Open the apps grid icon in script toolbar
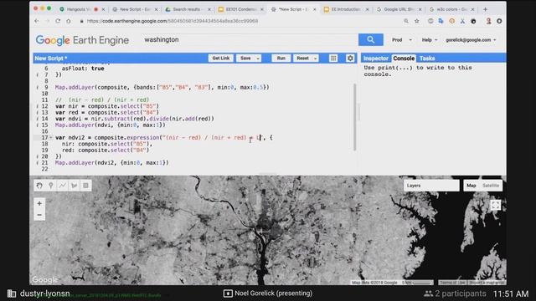The image size is (536, 301). 333,59
